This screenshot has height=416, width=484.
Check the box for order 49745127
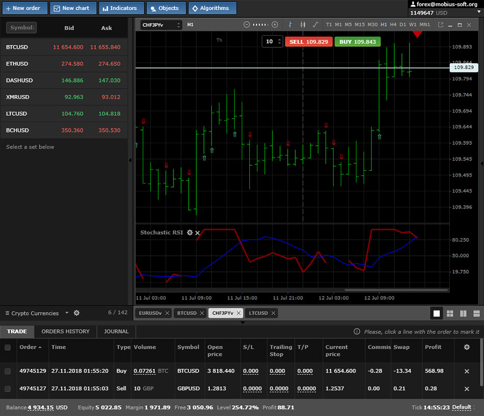tap(8, 388)
